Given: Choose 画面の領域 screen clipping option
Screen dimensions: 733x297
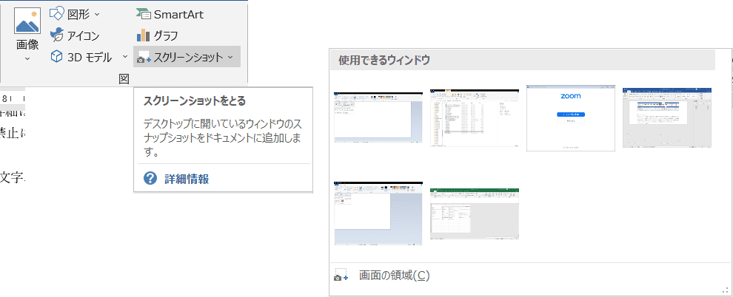Looking at the screenshot, I should point(393,276).
